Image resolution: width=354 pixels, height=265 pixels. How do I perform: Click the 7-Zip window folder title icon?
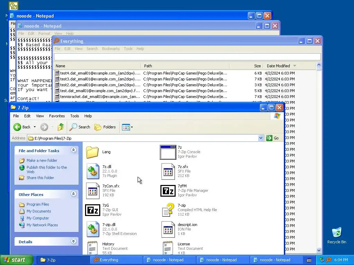(x=13, y=107)
